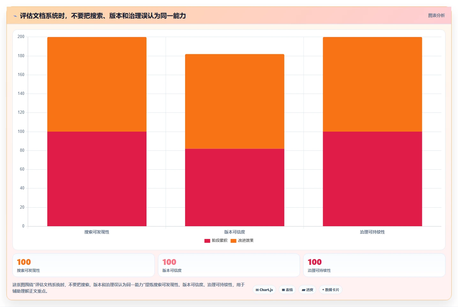Click the 版本可信度 x-axis label
The width and height of the screenshot is (458, 307).
tap(235, 232)
